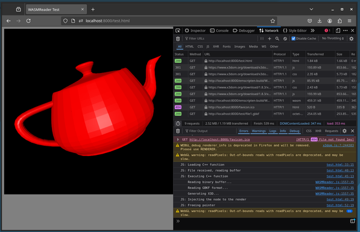
Task: Show more devtools tabs chevron
Action: pyautogui.click(x=312, y=31)
